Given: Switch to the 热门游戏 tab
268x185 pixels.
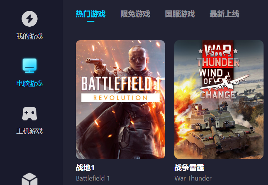Looking at the screenshot, I should click(91, 14).
